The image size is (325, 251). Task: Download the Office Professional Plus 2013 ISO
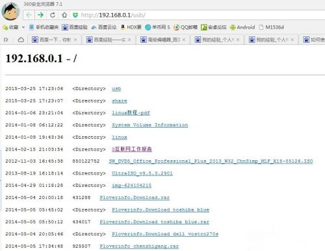[x=211, y=161]
